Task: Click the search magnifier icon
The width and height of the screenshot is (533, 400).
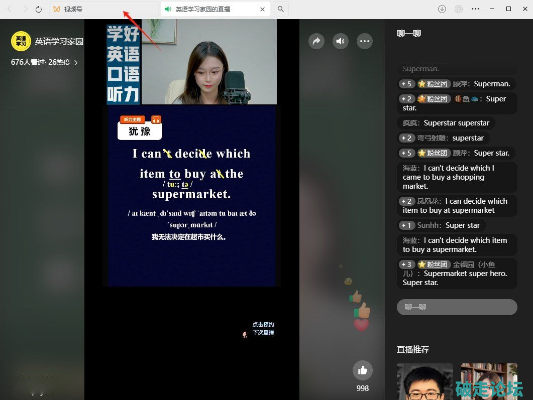Action: click(281, 9)
